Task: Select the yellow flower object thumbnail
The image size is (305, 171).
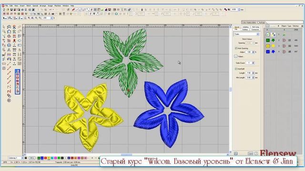Action: click(273, 46)
